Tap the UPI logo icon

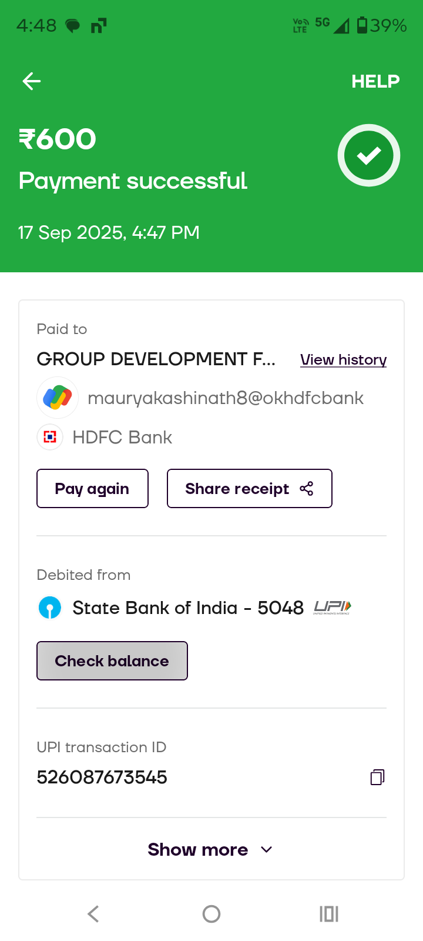pyautogui.click(x=333, y=607)
